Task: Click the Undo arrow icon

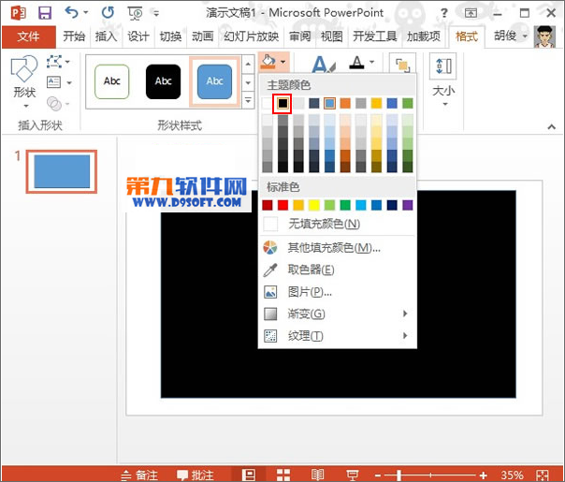Action: coord(72,13)
